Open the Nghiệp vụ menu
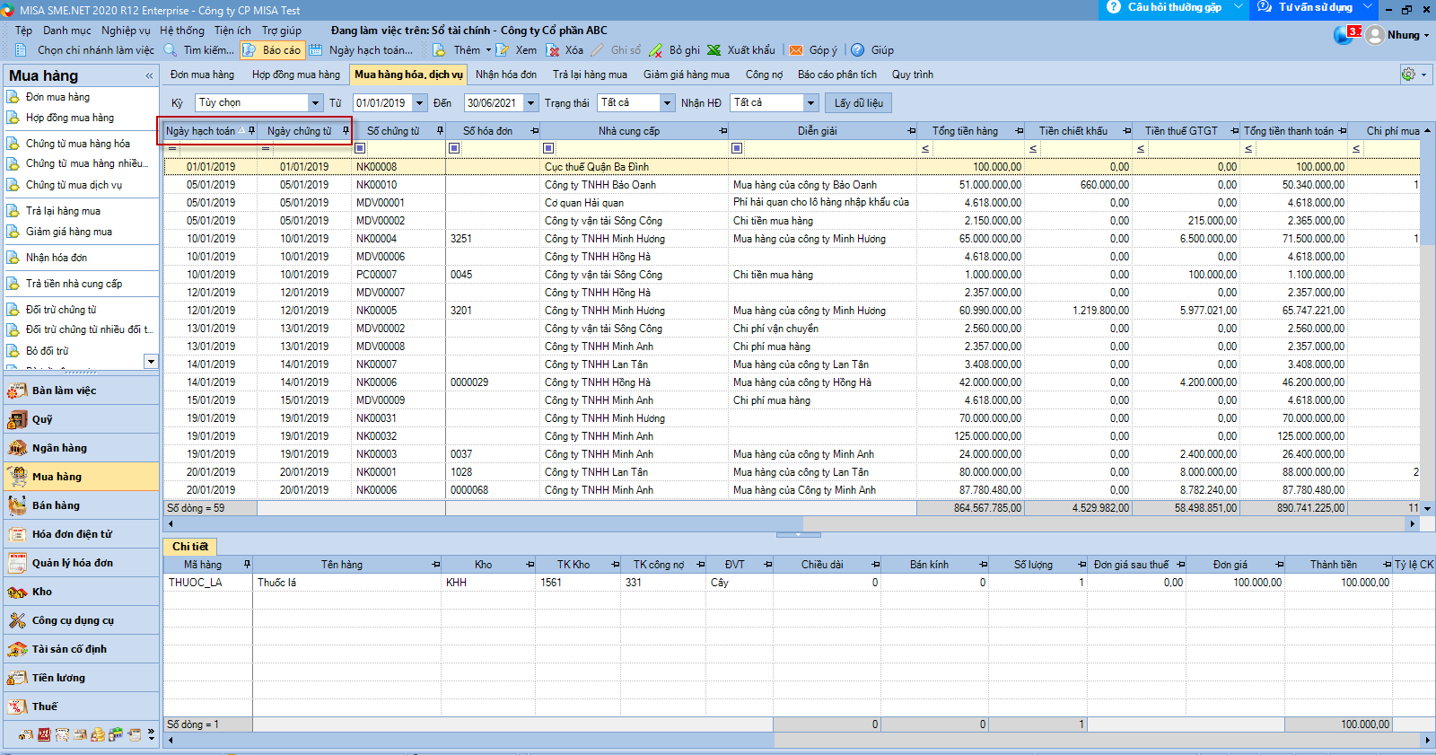 click(x=126, y=31)
